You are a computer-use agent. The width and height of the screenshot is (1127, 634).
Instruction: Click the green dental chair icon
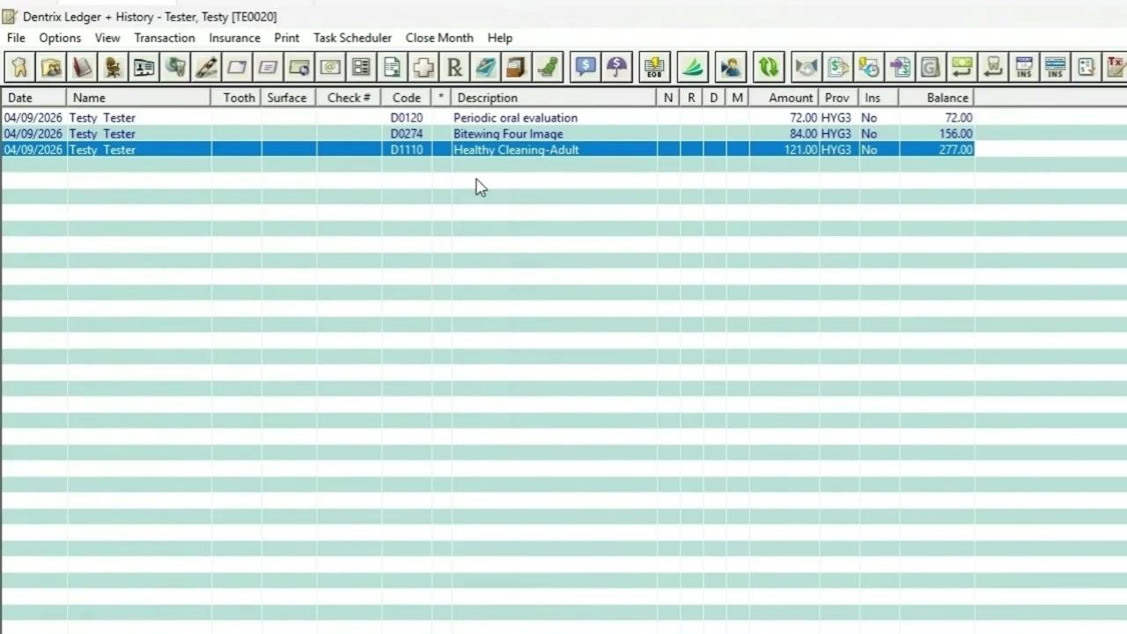pos(548,67)
